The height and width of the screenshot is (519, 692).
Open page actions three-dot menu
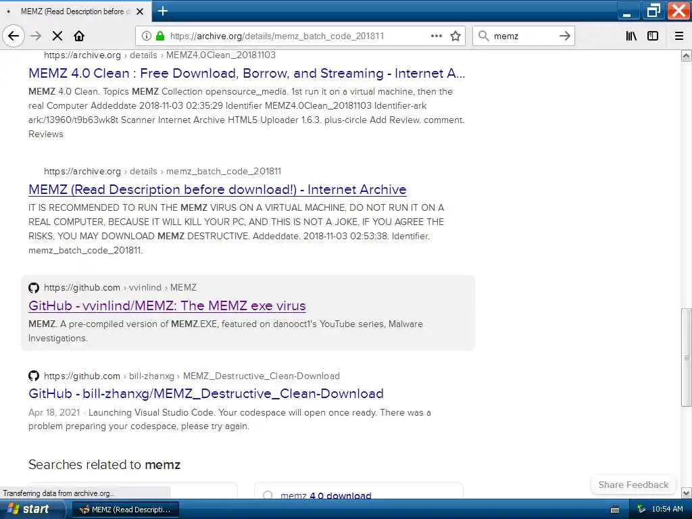(x=436, y=36)
